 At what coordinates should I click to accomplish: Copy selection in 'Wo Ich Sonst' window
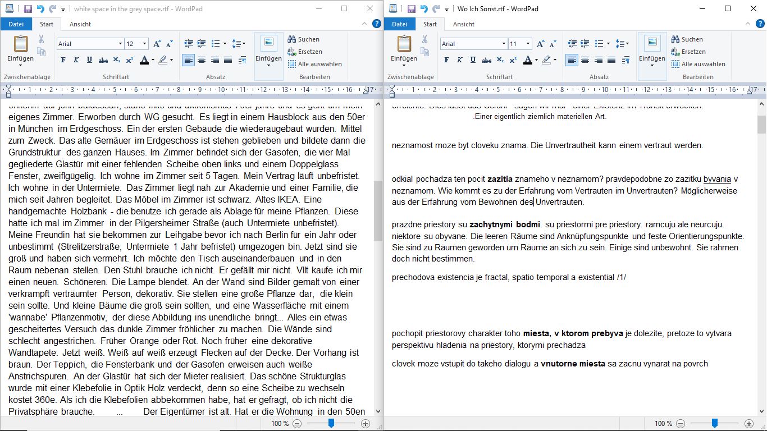click(x=424, y=52)
